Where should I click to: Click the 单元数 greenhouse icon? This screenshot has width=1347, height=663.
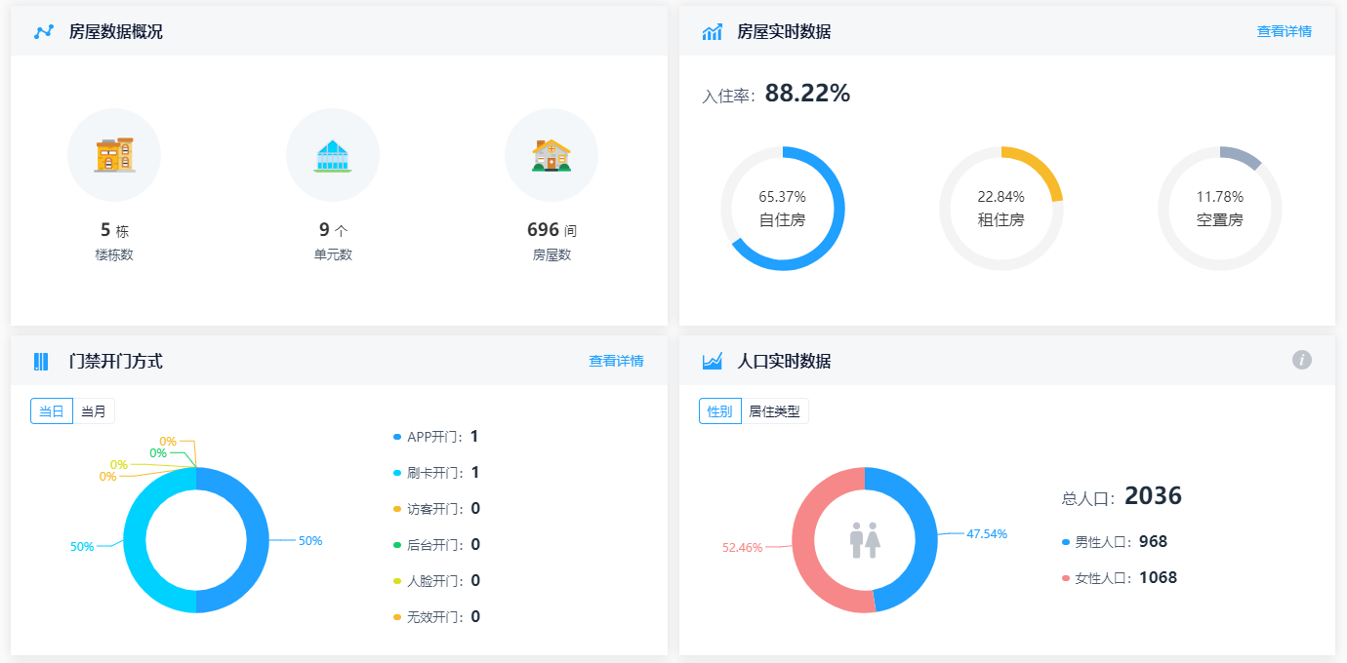point(333,156)
